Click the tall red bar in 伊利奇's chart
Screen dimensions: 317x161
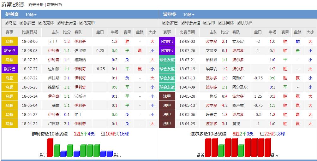coord(50,147)
